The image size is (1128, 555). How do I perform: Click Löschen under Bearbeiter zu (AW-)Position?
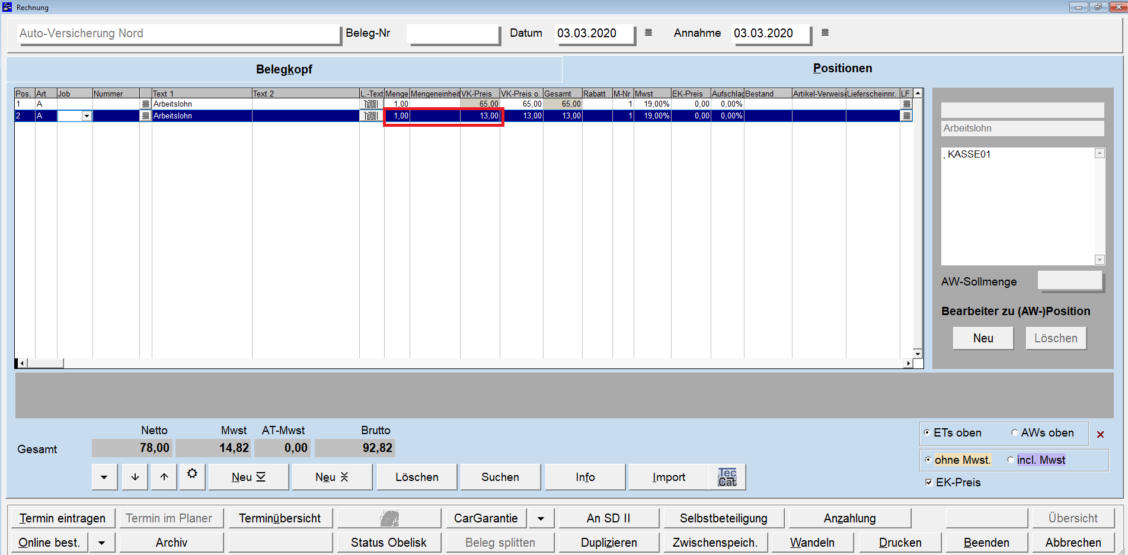(1056, 338)
